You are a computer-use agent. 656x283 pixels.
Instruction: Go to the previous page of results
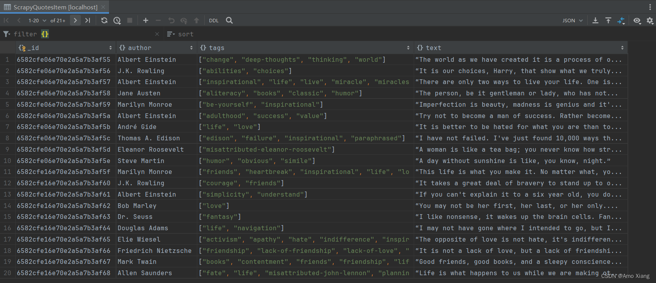(x=19, y=20)
